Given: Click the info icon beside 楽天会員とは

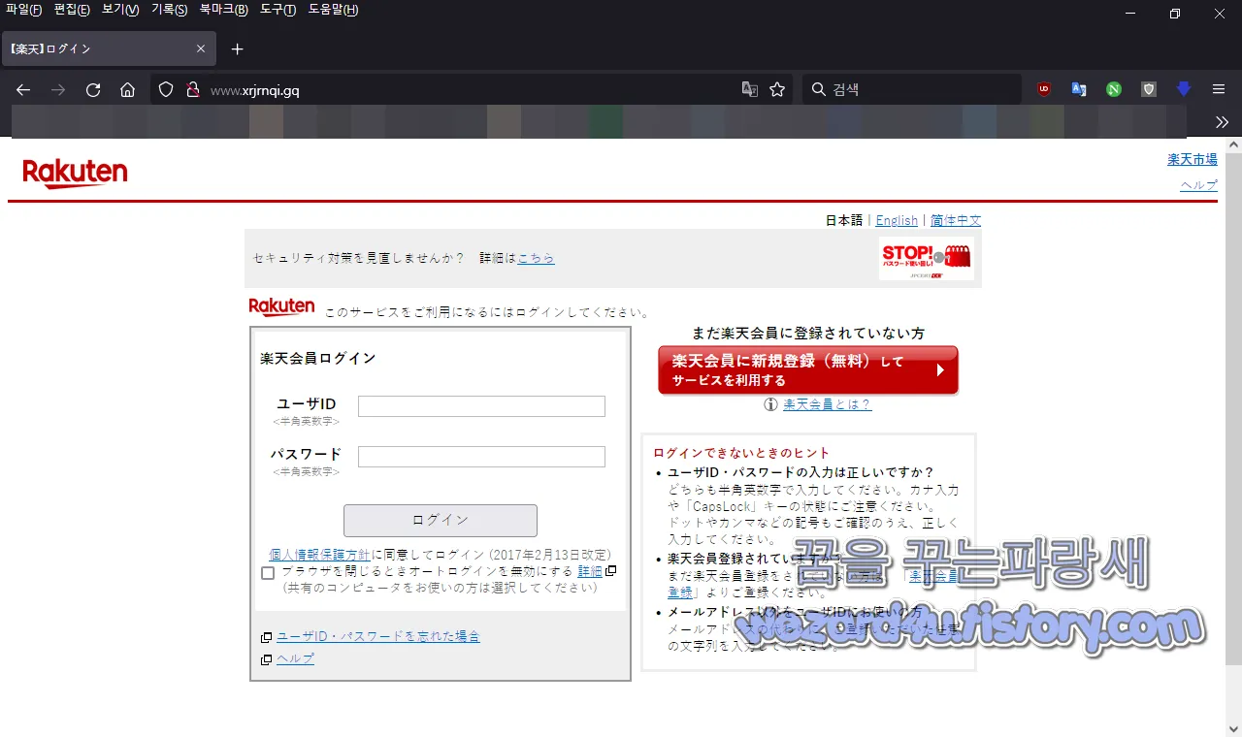Looking at the screenshot, I should click(x=771, y=404).
